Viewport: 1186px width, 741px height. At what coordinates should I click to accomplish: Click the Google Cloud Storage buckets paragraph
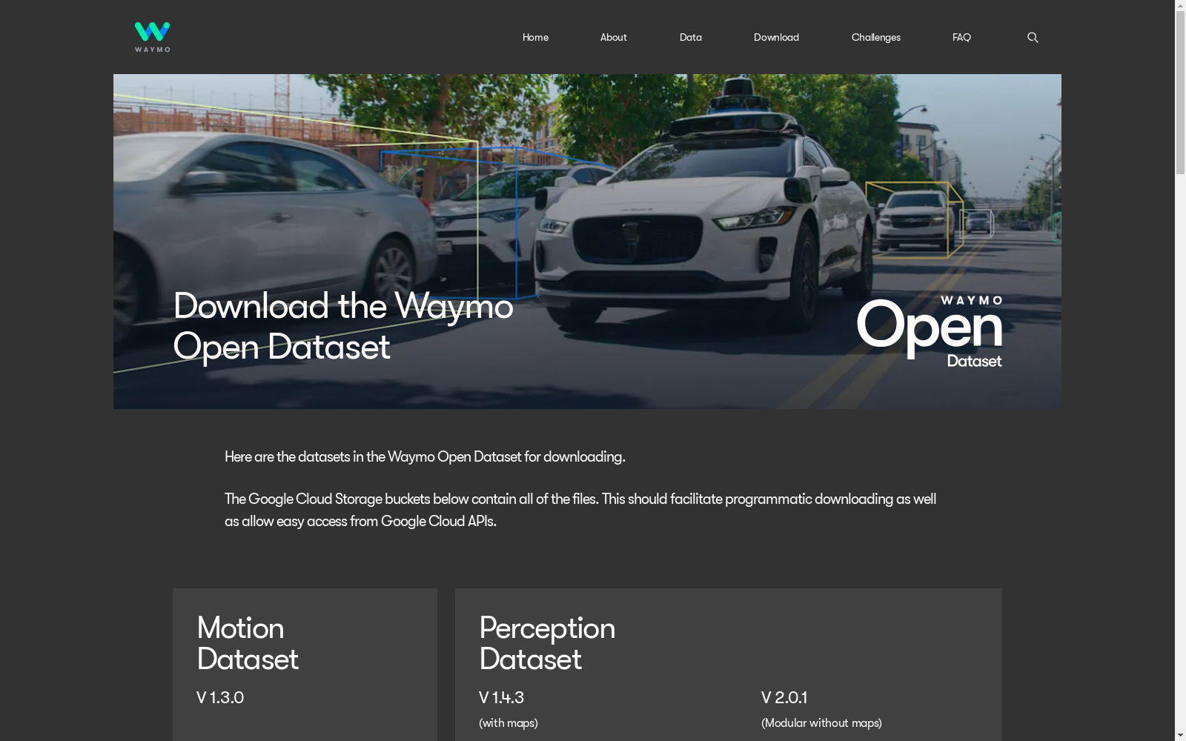click(580, 511)
